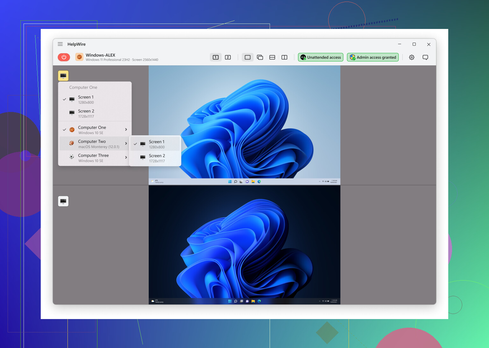Open the lower pane's screen selector

pyautogui.click(x=63, y=201)
